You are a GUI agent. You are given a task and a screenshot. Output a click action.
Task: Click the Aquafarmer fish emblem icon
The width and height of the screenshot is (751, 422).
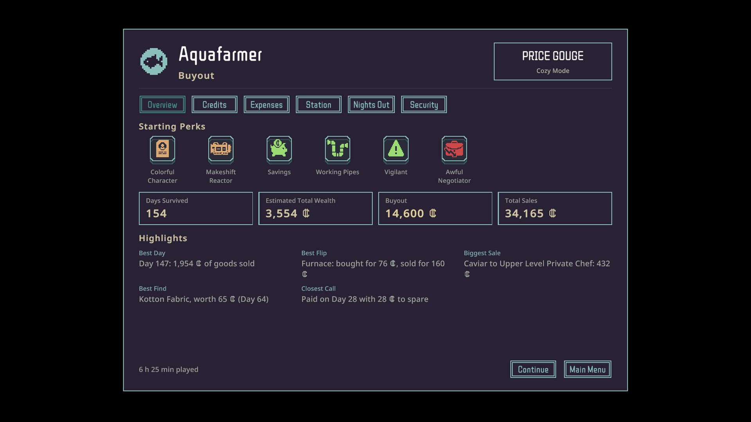pyautogui.click(x=154, y=61)
